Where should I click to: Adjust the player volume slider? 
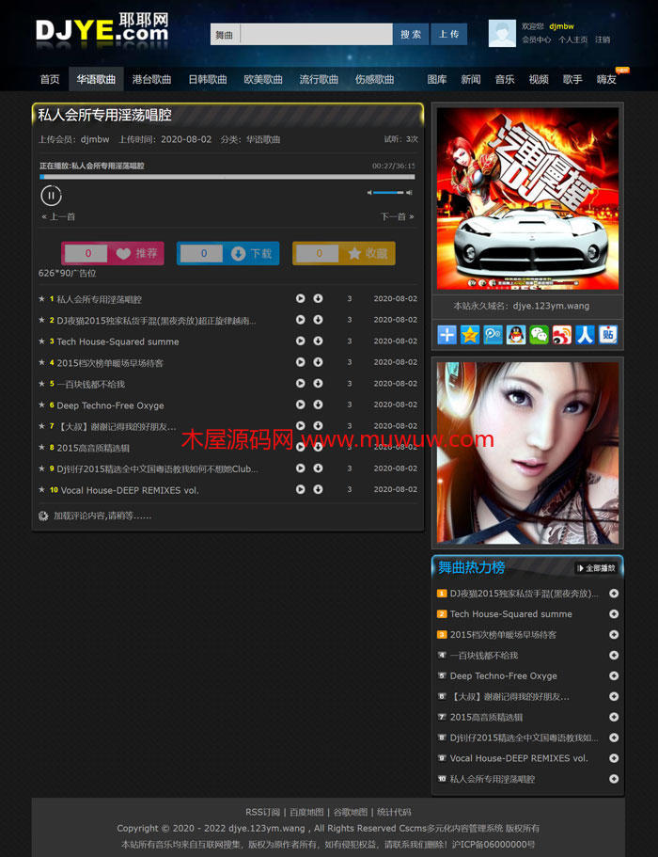click(387, 193)
